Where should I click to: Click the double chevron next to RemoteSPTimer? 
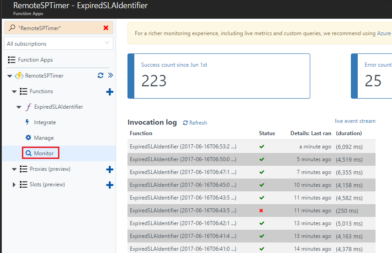111,75
